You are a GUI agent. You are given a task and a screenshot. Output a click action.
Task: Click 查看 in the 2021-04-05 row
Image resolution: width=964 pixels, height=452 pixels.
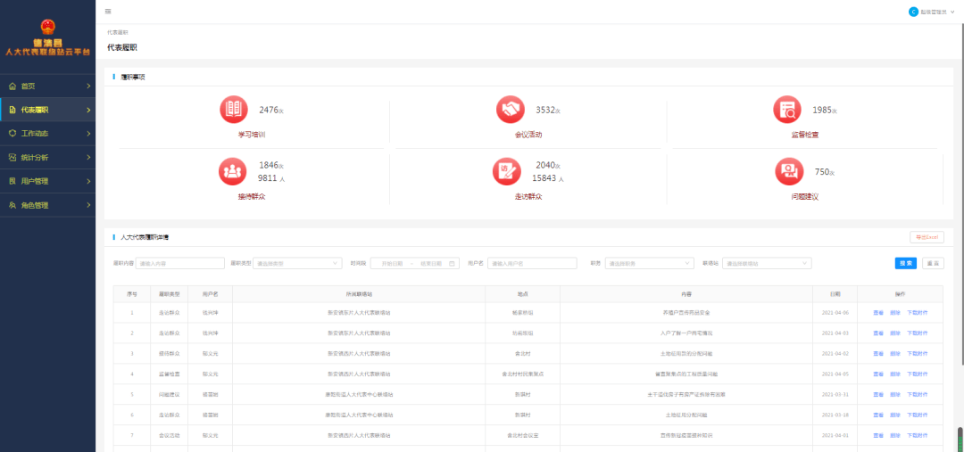pyautogui.click(x=878, y=374)
